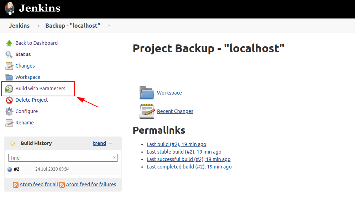Open breadcrumb menu after Backup - "localhost"

[109, 26]
